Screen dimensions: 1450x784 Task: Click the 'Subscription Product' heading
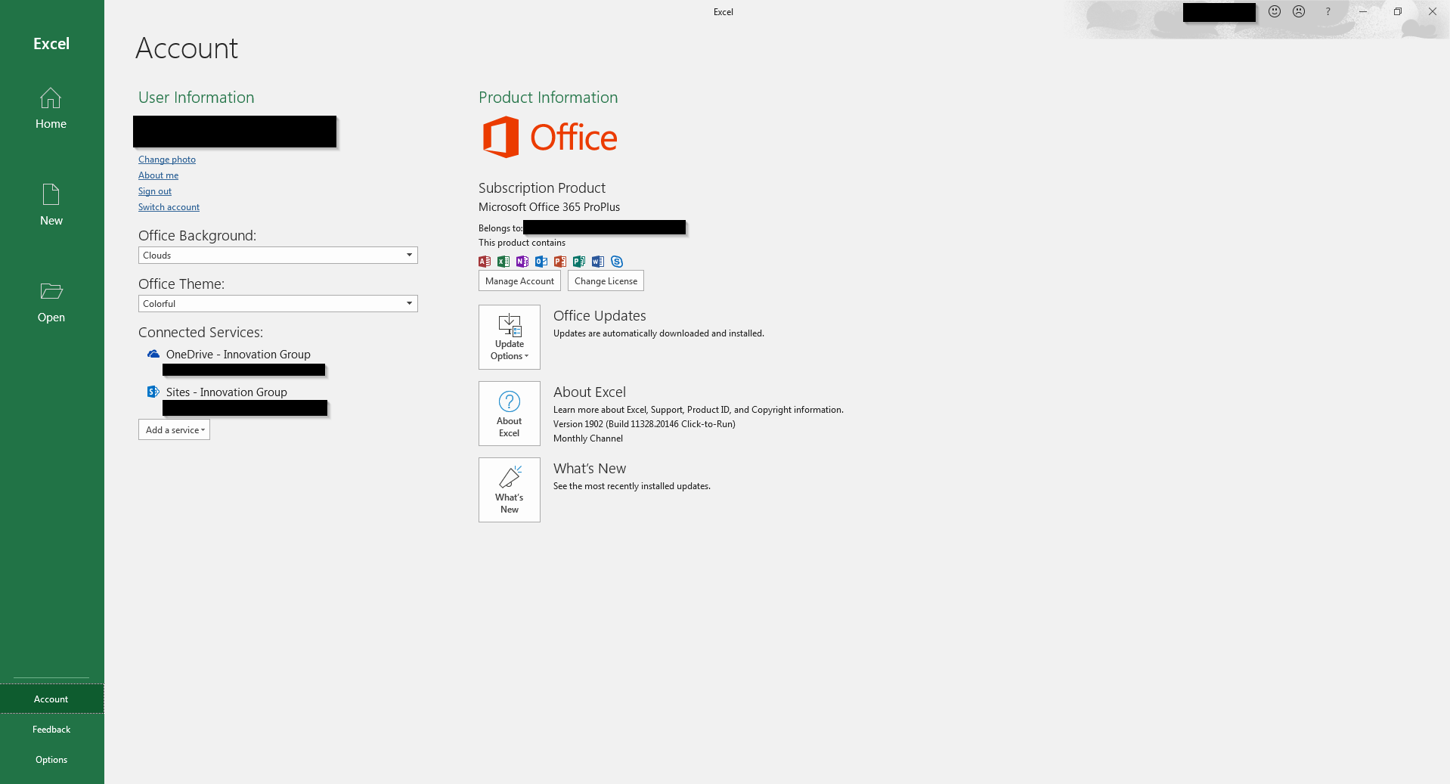pyautogui.click(x=542, y=188)
